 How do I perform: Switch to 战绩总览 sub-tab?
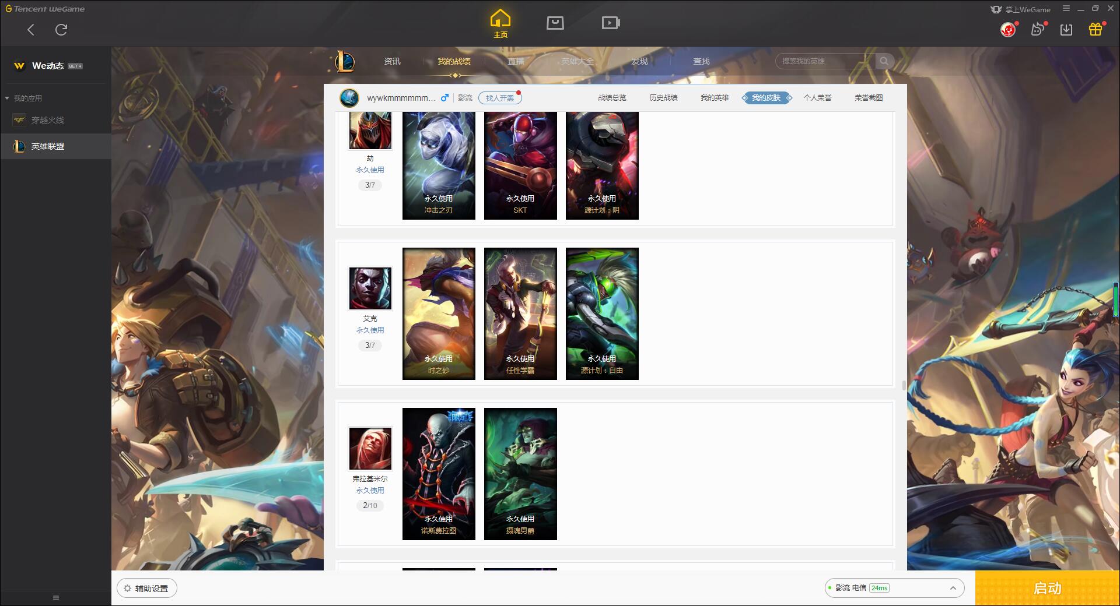coord(612,98)
